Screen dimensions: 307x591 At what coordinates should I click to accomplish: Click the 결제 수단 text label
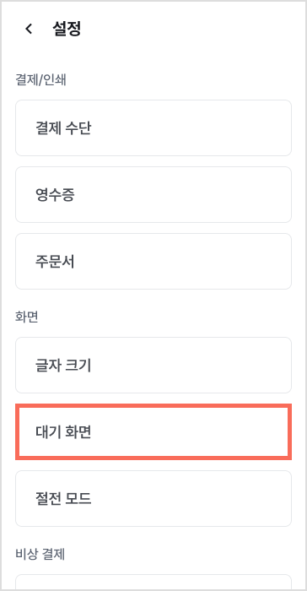(x=63, y=128)
